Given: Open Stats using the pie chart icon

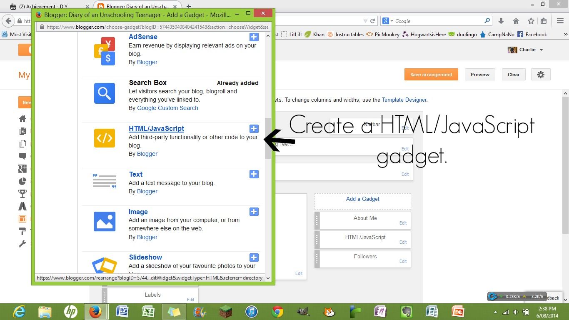Looking at the screenshot, I should 22,181.
